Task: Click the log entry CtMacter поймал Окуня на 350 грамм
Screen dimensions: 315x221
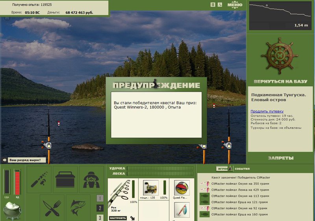Action: 240,184
